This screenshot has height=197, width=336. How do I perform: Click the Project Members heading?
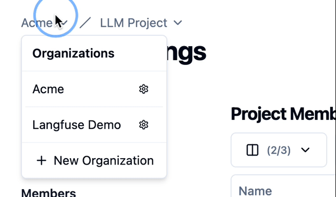pos(283,114)
